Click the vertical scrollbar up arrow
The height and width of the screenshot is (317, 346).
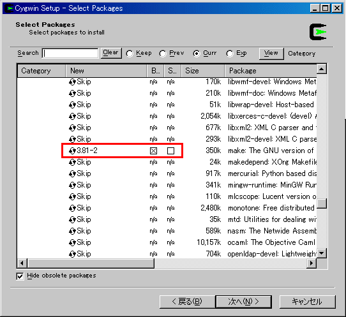[322, 69]
